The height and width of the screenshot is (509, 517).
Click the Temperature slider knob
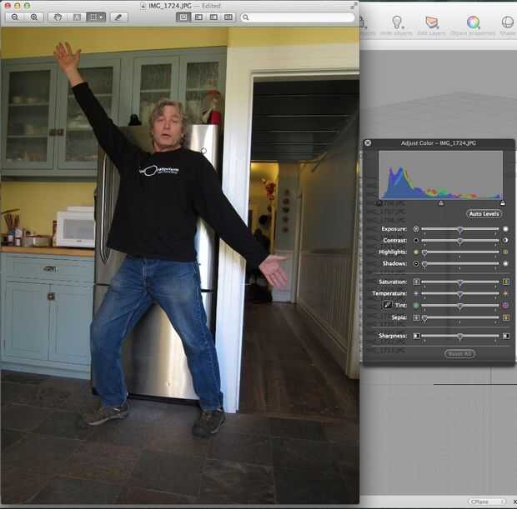point(460,294)
